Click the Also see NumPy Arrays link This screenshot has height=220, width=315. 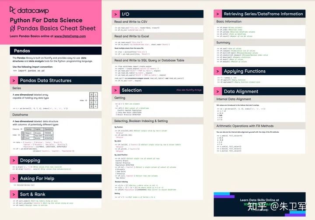click(189, 90)
